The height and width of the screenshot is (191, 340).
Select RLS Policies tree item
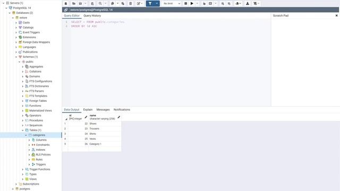pyautogui.click(x=43, y=154)
